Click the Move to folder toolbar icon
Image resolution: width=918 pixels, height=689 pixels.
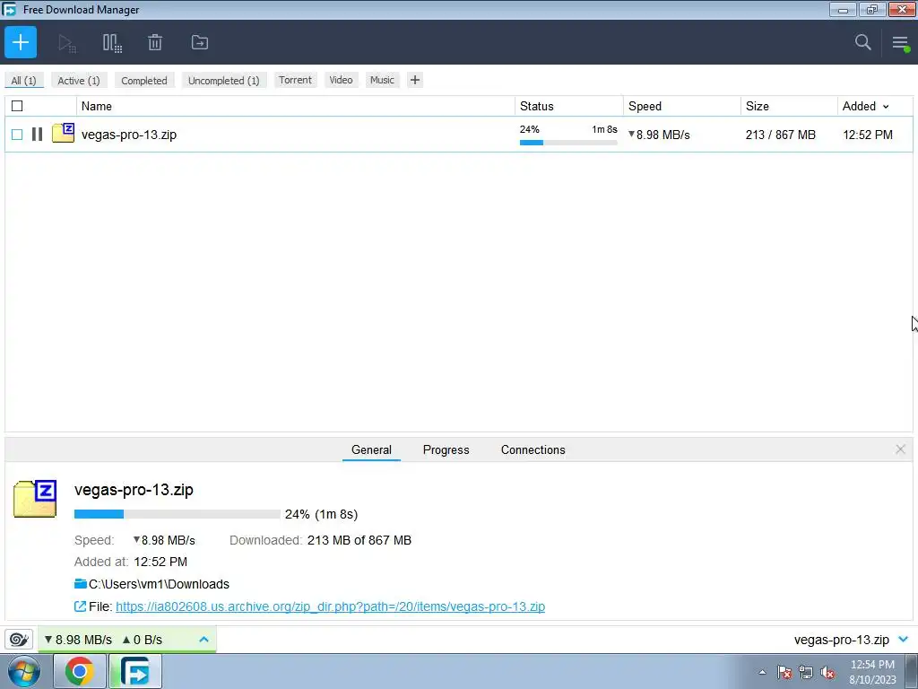click(x=200, y=43)
